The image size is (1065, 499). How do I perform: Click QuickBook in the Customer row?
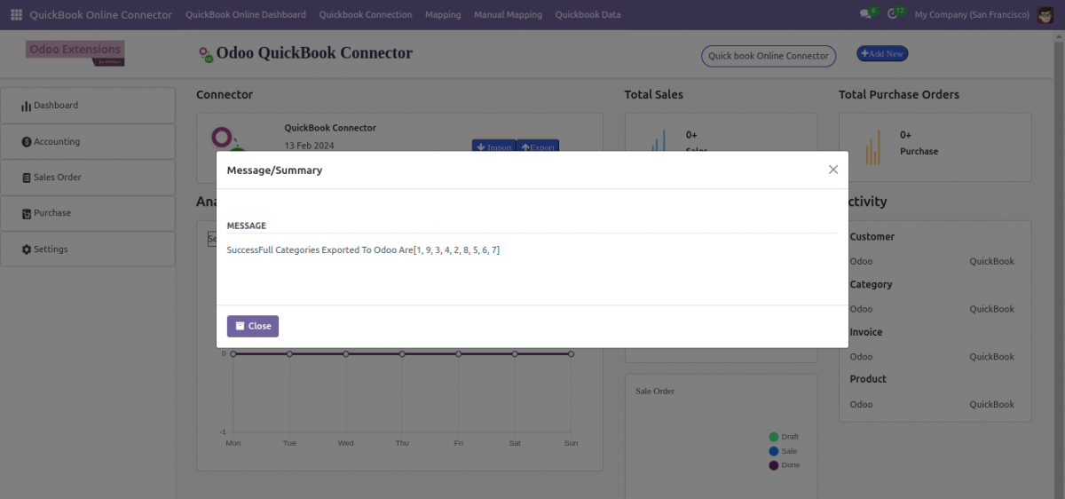(991, 262)
